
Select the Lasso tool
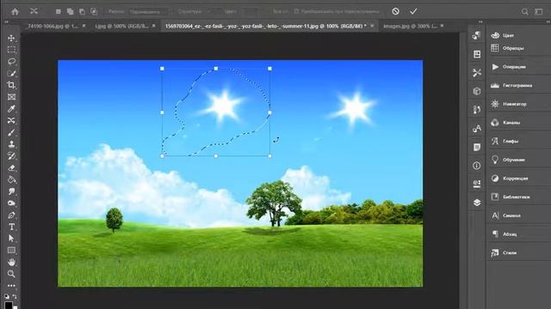[x=11, y=61]
